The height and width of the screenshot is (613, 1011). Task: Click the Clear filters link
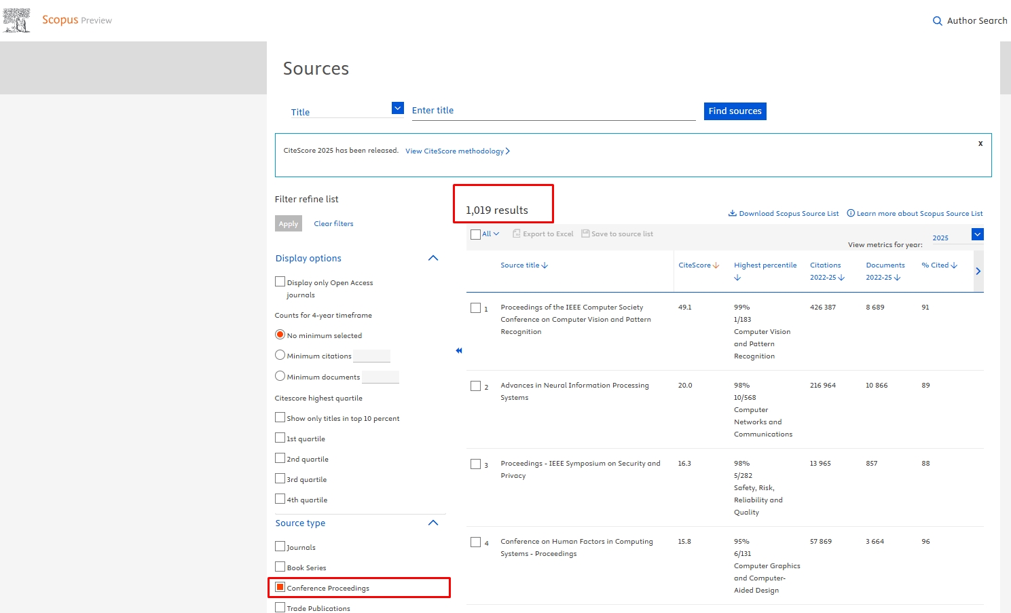333,223
